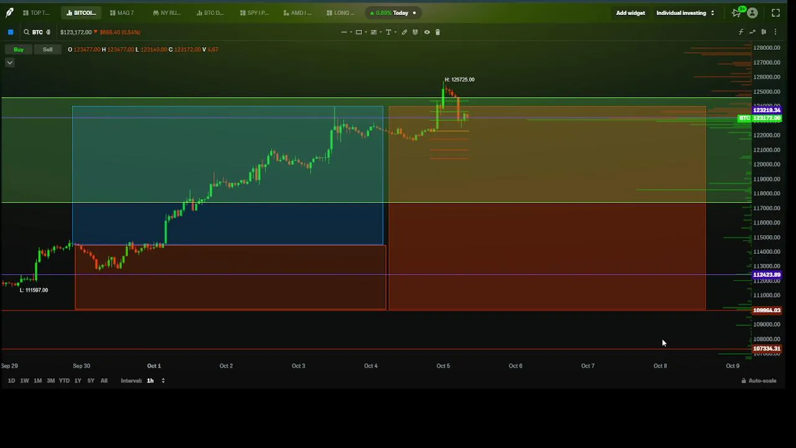Click the L: 111597.00 low marker
The height and width of the screenshot is (448, 796).
[x=34, y=290]
